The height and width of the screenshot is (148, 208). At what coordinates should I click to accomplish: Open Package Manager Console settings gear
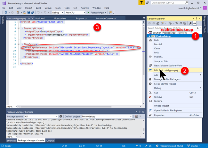click(x=61, y=116)
